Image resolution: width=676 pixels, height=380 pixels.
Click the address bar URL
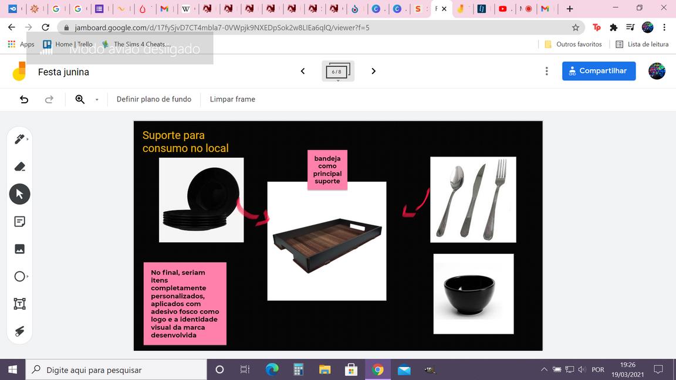coord(222,28)
